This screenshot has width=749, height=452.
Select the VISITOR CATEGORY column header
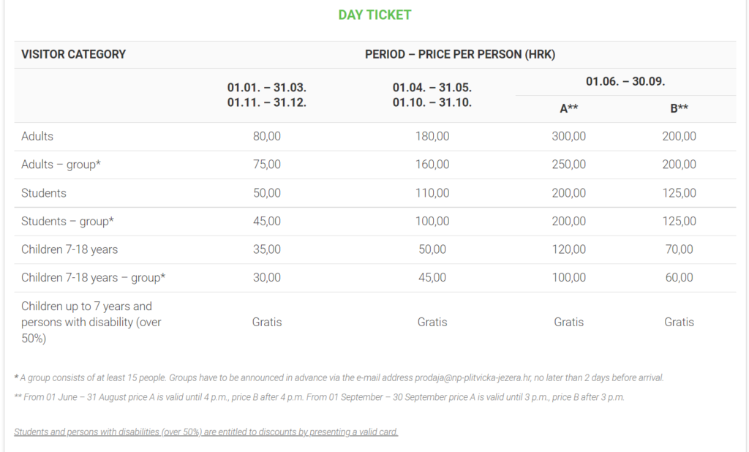click(74, 54)
